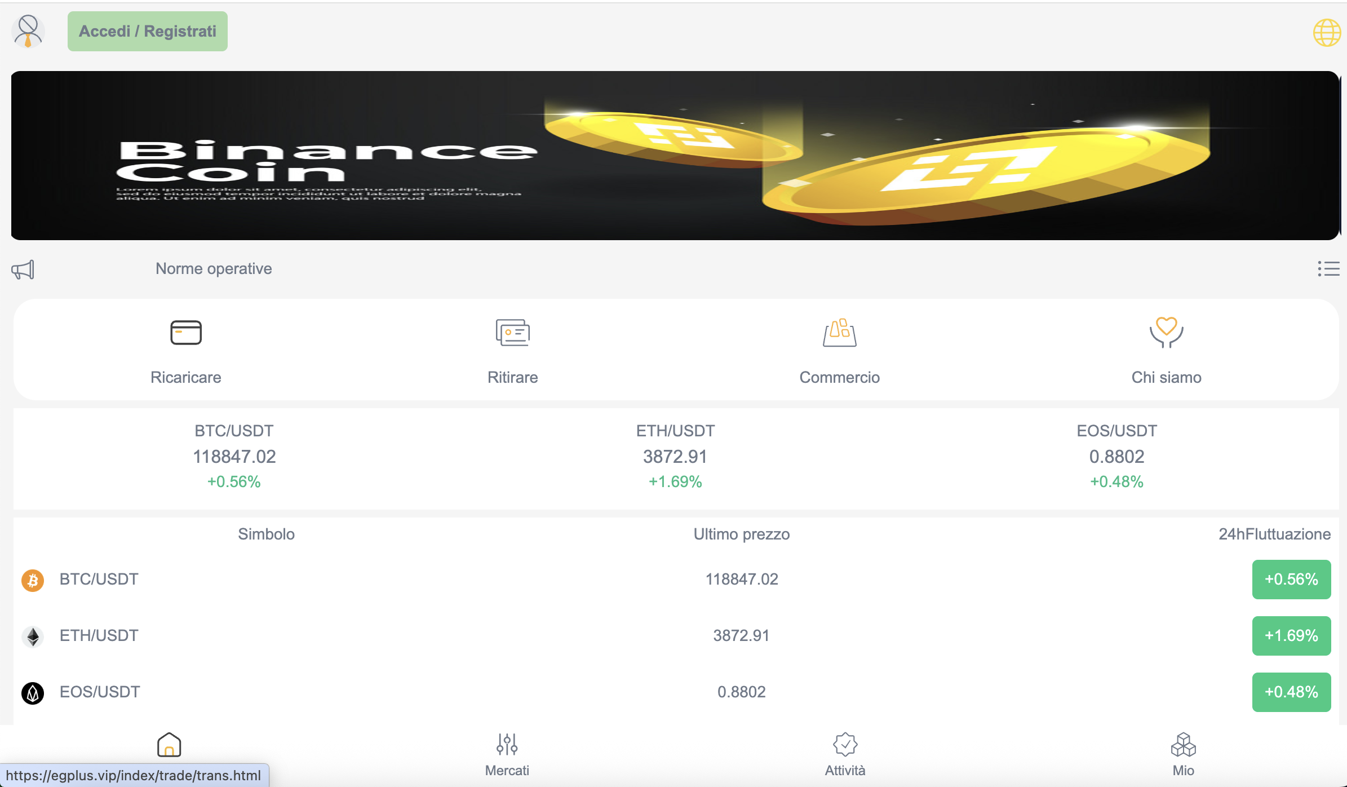Click the user avatar icon
This screenshot has width=1347, height=787.
click(x=28, y=31)
